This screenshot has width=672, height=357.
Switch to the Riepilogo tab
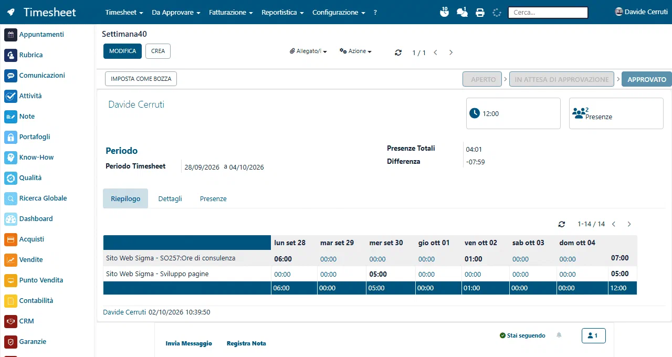click(125, 198)
